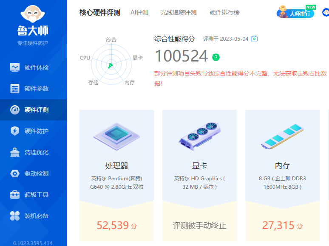Click 评测于 2023-05-04 date text
This screenshot has width=329, height=246.
(226, 39)
